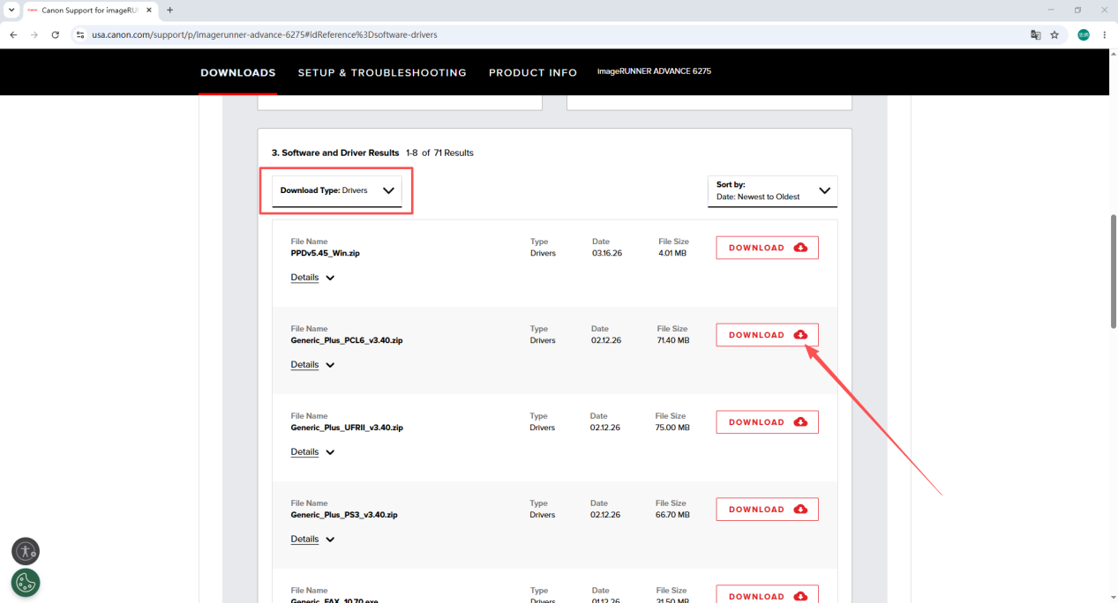Viewport: 1118px width, 603px height.
Task: Download the PPDv5.45_Win.zip driver
Action: click(x=767, y=248)
